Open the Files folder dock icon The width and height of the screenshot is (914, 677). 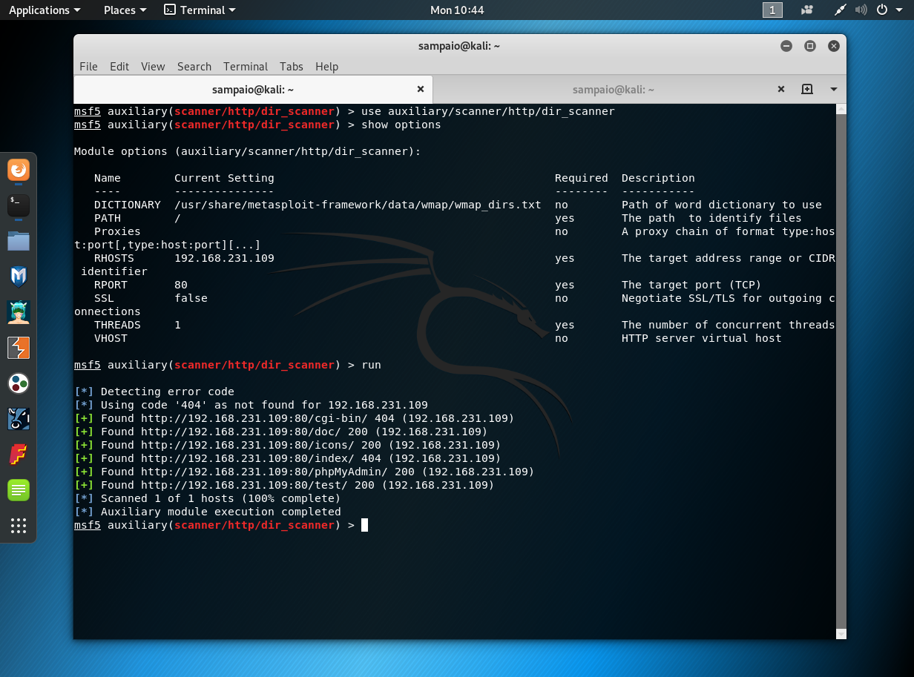click(19, 241)
